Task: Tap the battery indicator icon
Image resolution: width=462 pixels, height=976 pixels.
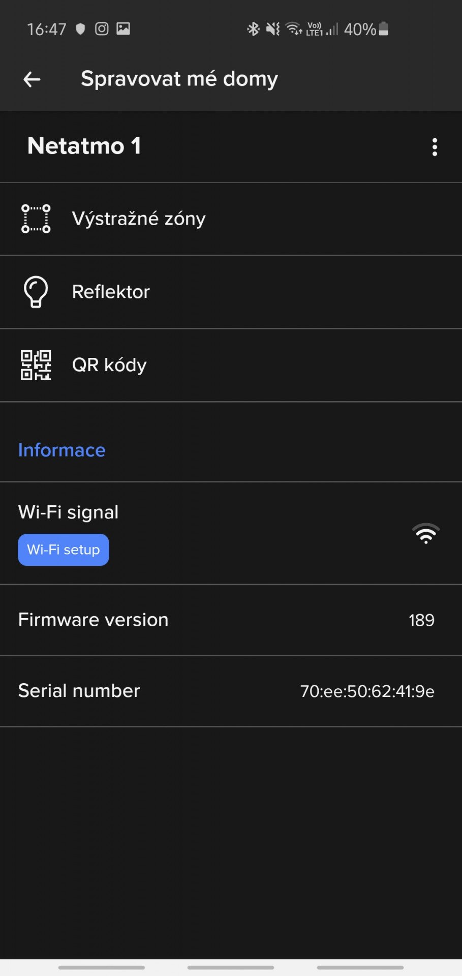Action: tap(384, 29)
